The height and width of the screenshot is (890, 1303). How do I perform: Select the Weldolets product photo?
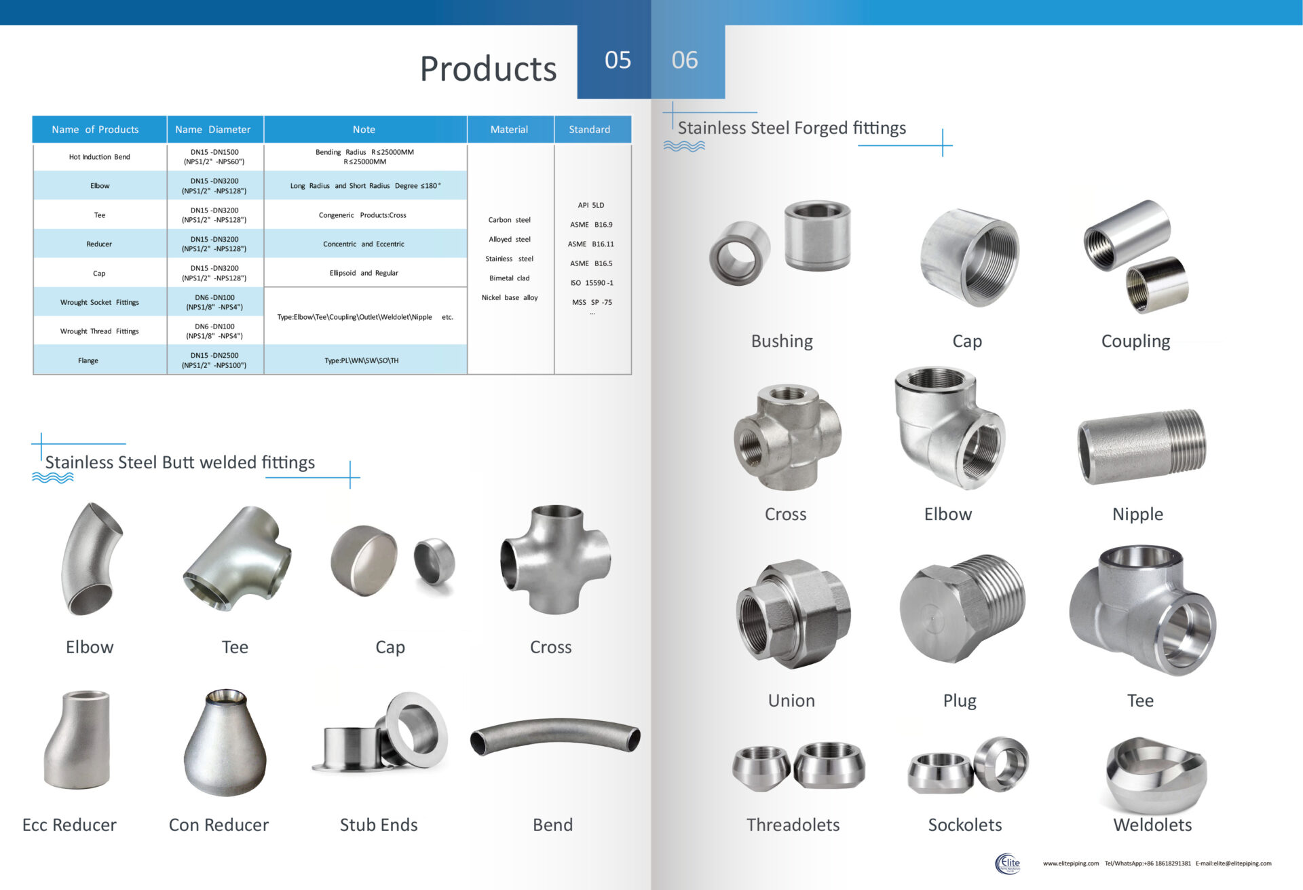1156,775
